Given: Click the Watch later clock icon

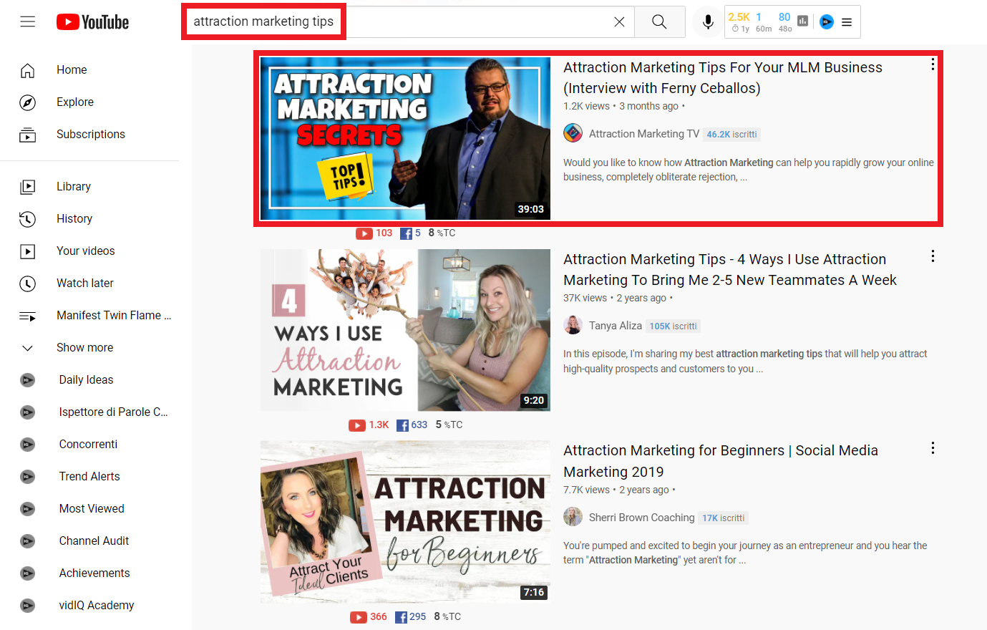Looking at the screenshot, I should tap(27, 283).
